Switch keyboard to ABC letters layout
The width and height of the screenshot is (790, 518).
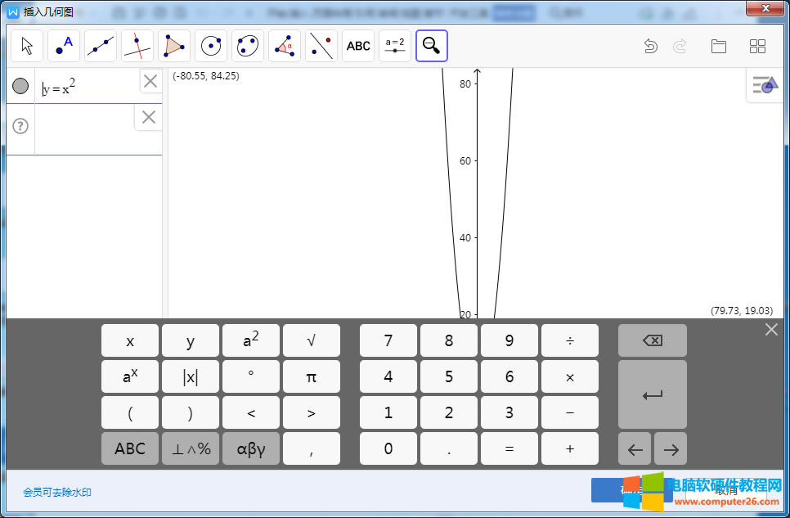point(130,448)
